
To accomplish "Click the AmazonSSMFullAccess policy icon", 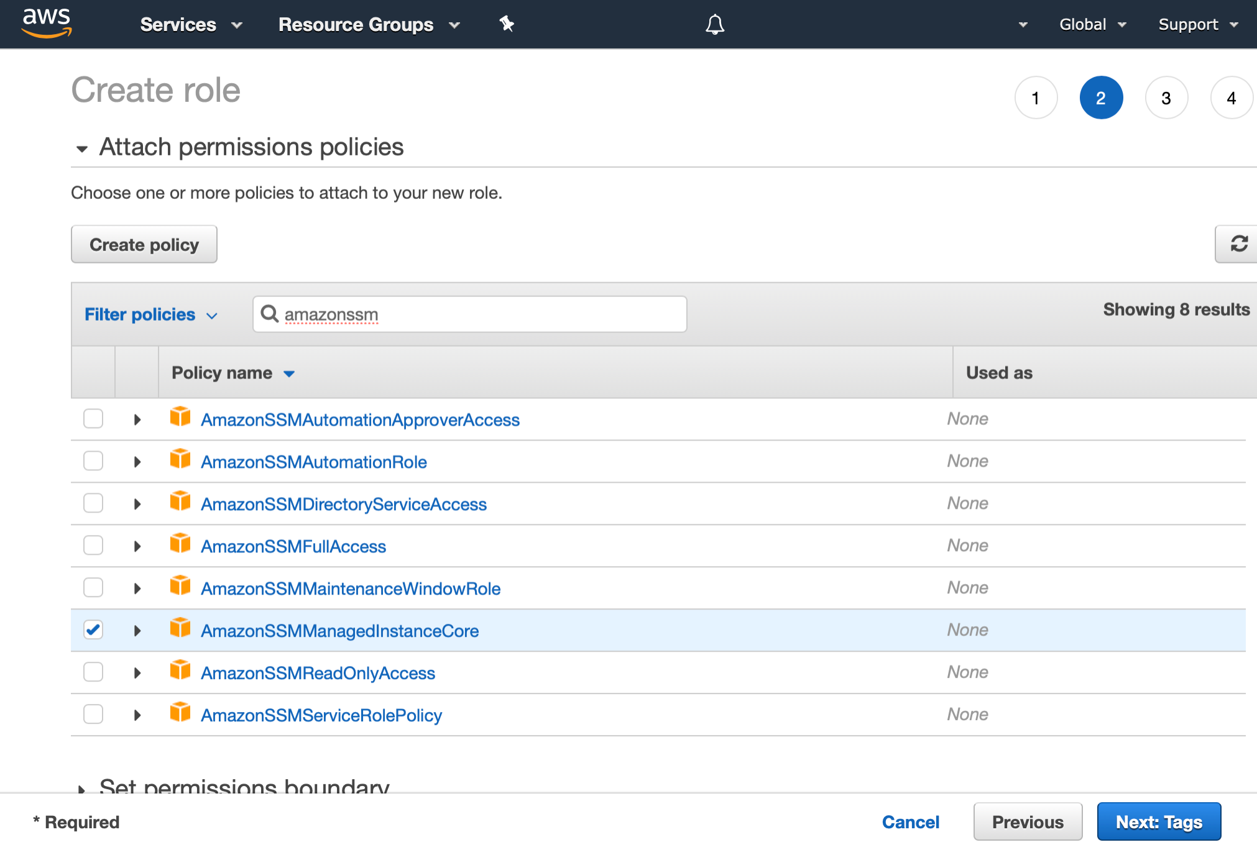I will (x=180, y=546).
